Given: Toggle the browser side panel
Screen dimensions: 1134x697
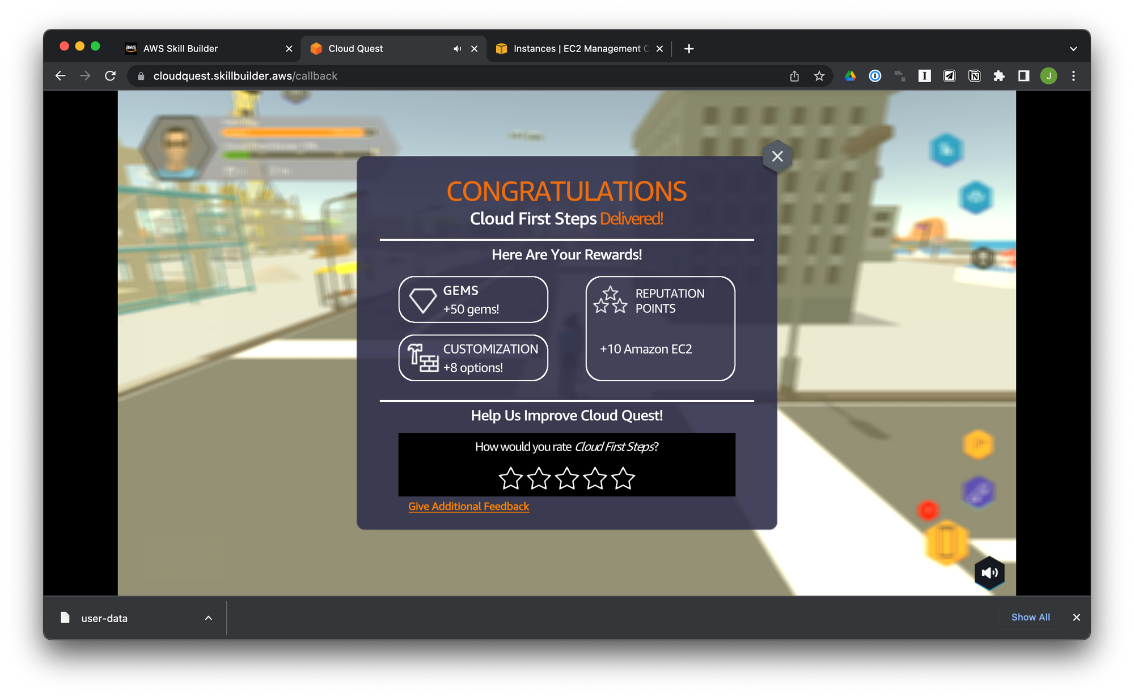Looking at the screenshot, I should 1023,76.
